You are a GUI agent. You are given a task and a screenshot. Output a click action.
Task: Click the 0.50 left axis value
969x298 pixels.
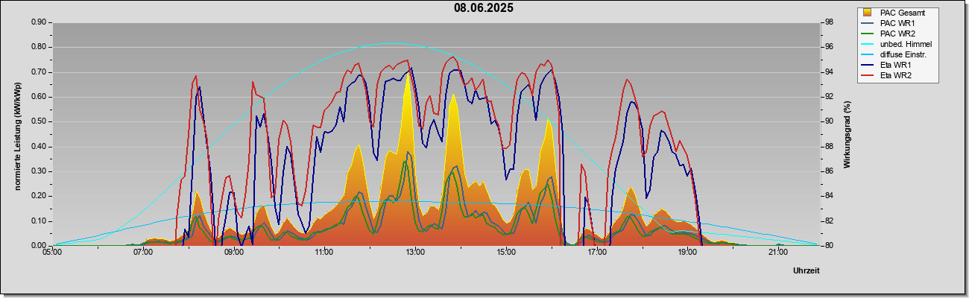tap(40, 121)
